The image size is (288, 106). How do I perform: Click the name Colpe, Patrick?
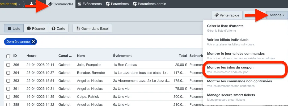[x=88, y=97]
